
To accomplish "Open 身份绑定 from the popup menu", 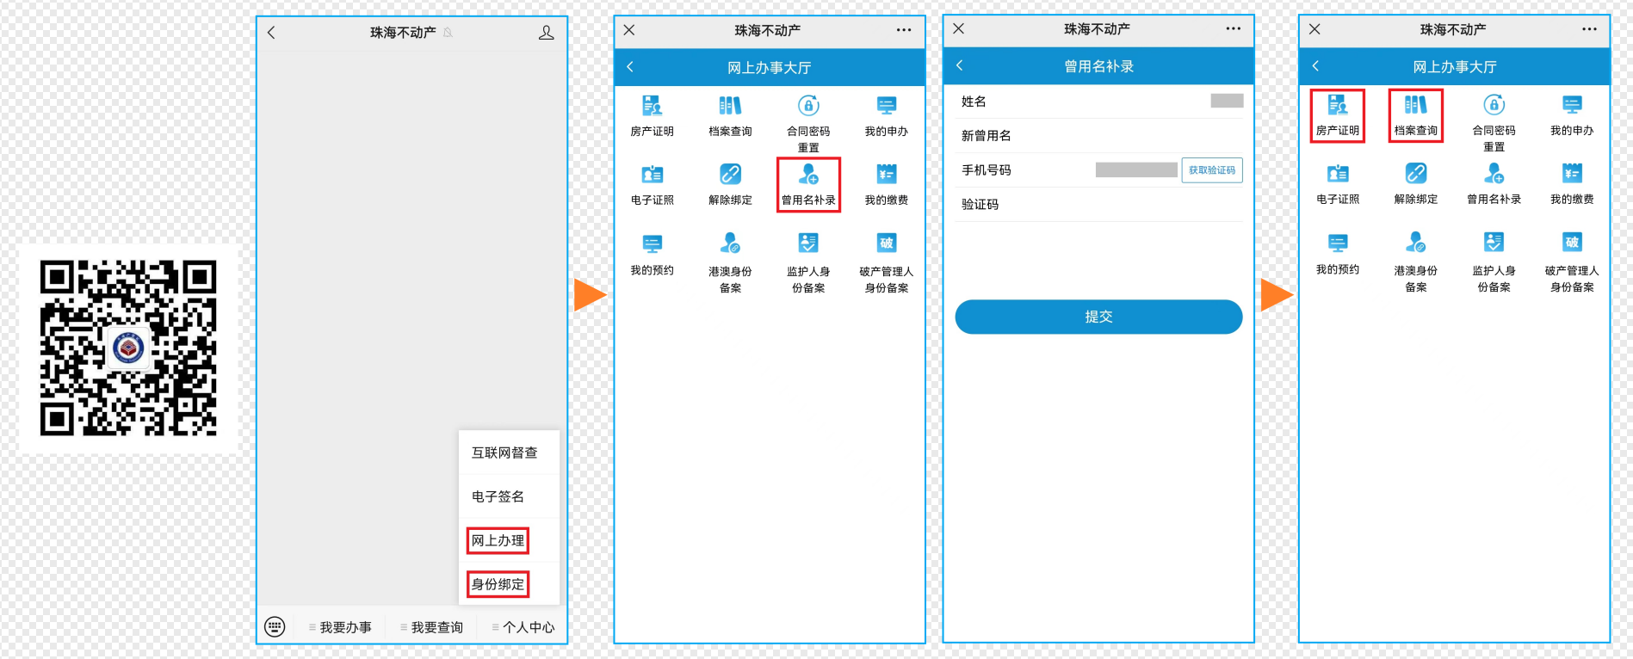I will [x=498, y=584].
